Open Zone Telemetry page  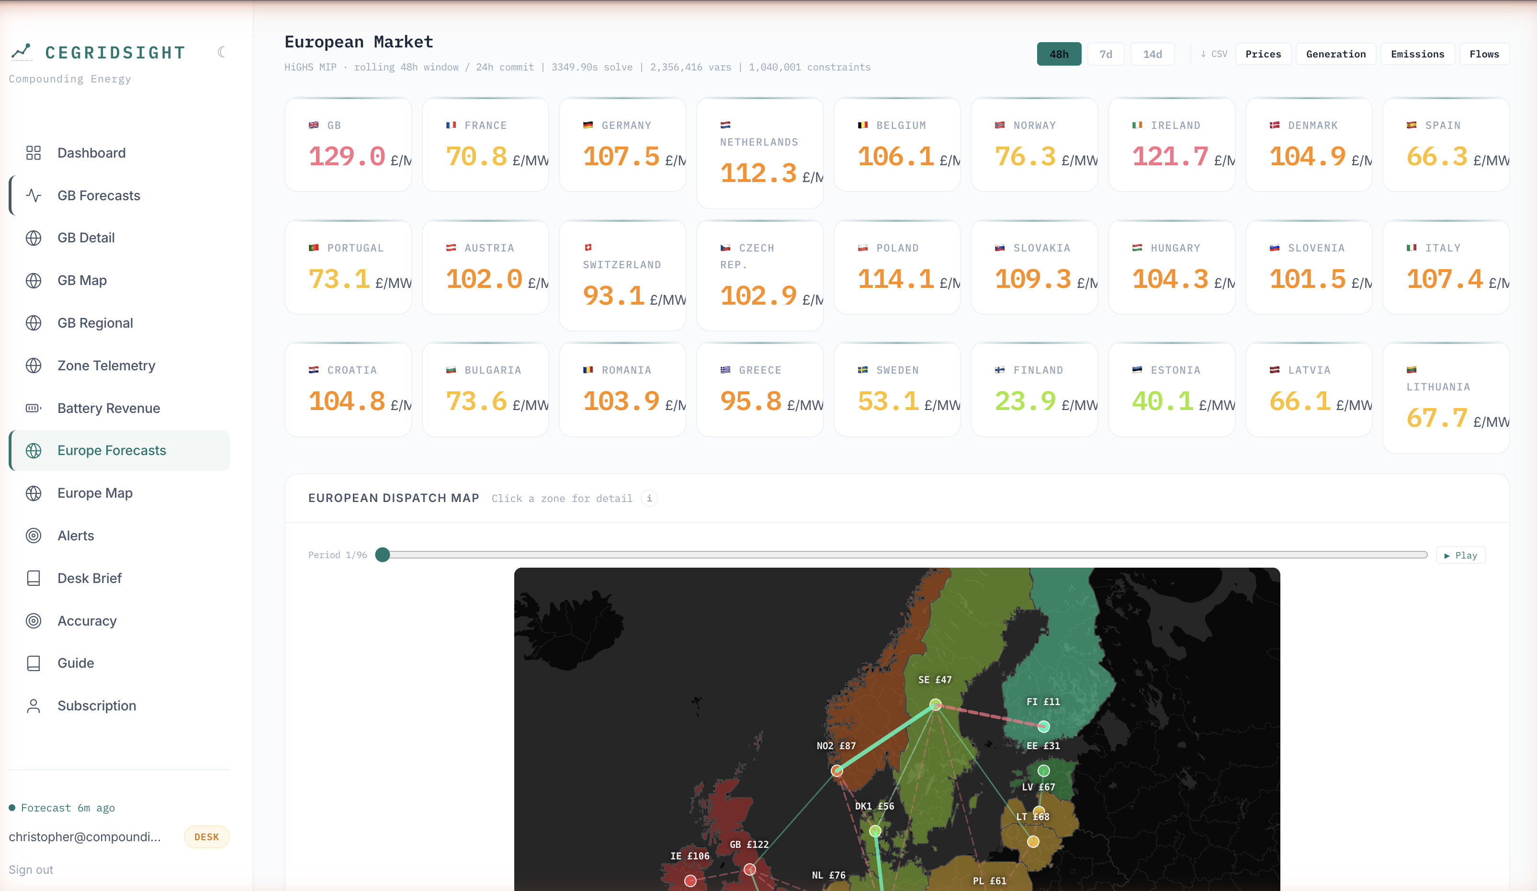pyautogui.click(x=120, y=366)
